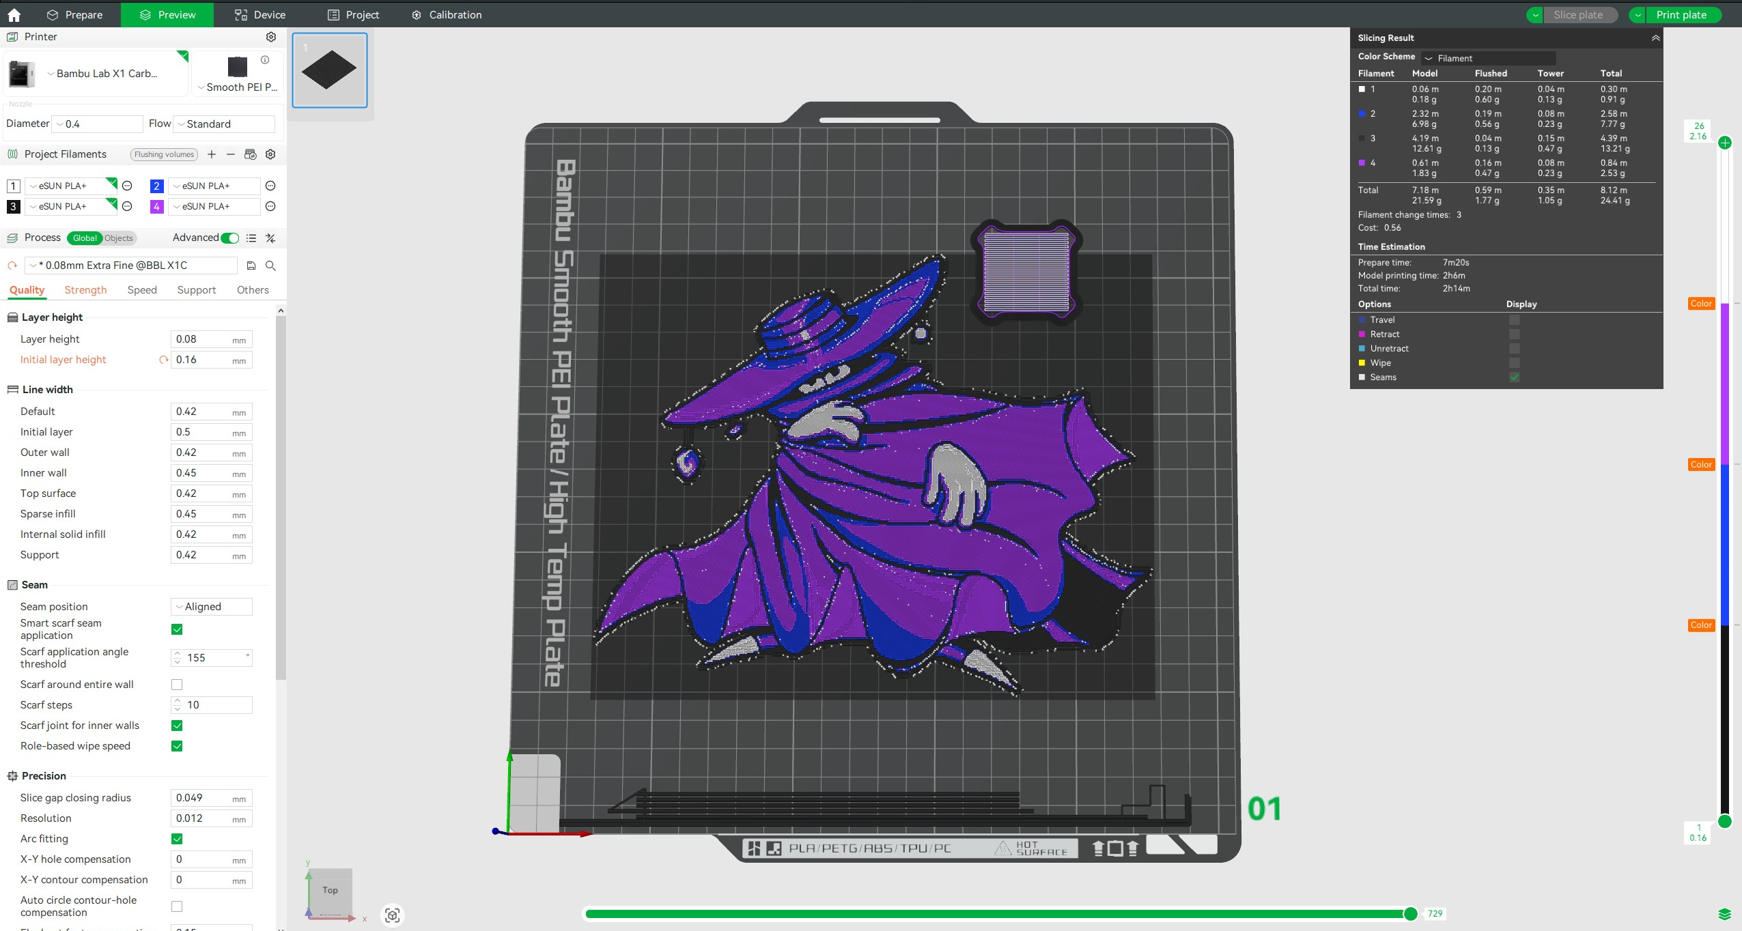This screenshot has width=1742, height=931.
Task: Enable Scarf around entire wall checkbox
Action: click(x=177, y=685)
